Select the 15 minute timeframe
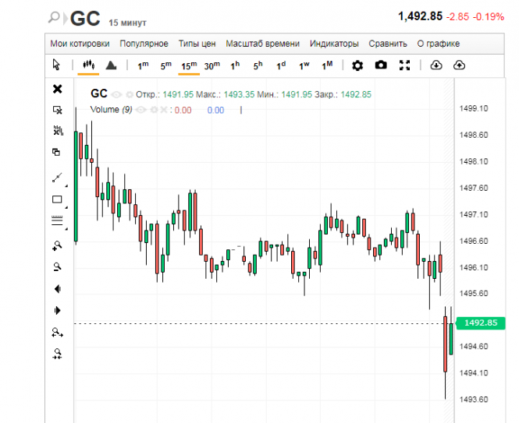The height and width of the screenshot is (423, 519). point(189,65)
